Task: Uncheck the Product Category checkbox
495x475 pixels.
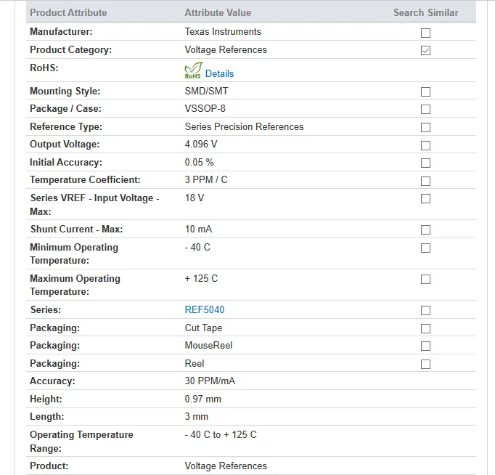Action: [x=425, y=51]
